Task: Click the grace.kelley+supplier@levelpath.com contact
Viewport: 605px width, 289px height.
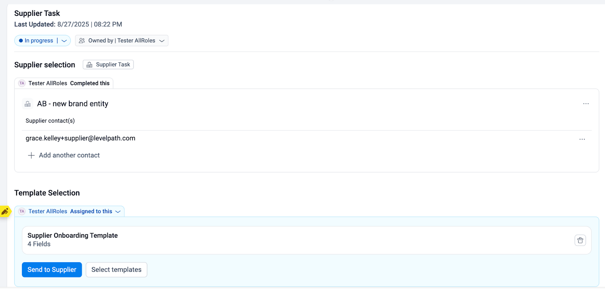Action: [x=81, y=138]
